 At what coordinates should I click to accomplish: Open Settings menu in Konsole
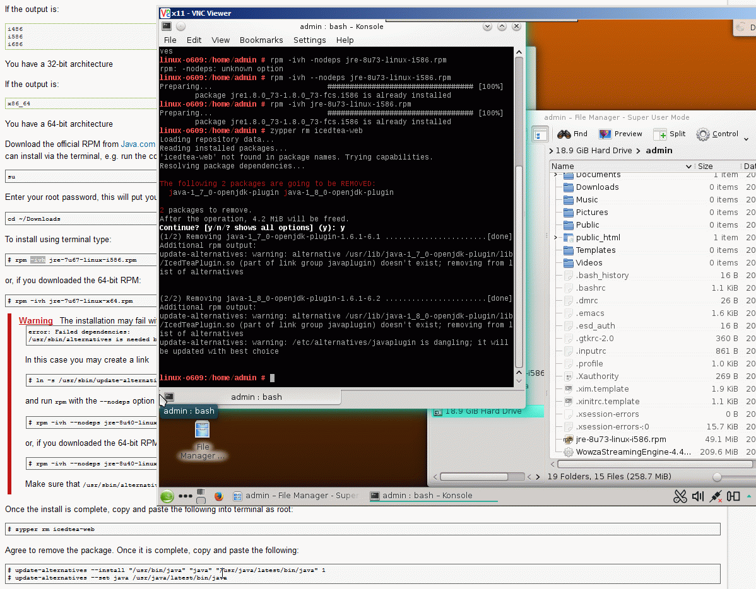point(310,40)
